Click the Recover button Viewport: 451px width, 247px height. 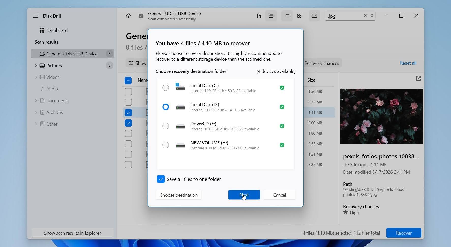[404, 233]
